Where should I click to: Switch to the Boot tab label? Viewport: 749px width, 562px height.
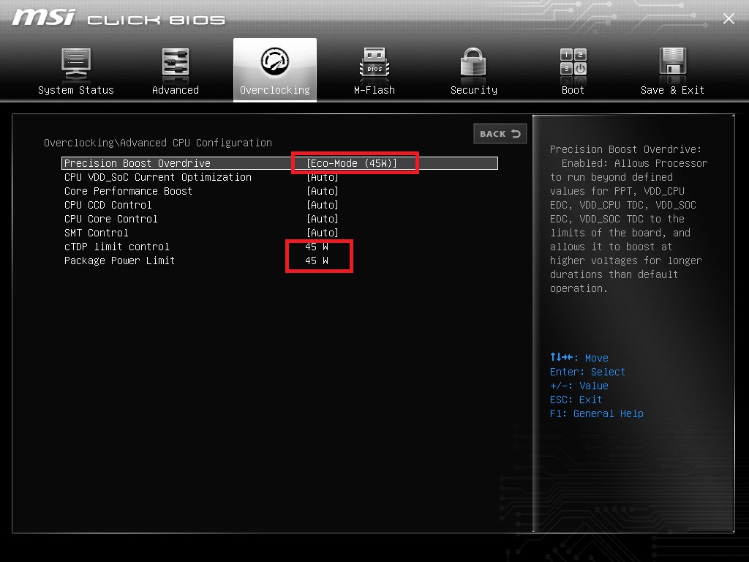[573, 90]
